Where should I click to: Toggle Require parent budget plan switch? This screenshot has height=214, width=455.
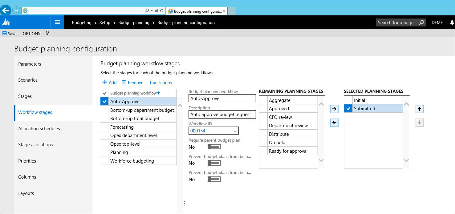point(214,147)
